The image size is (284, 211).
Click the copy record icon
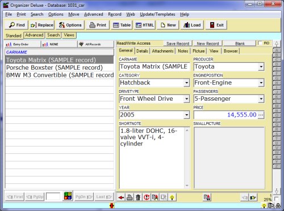[155, 197]
